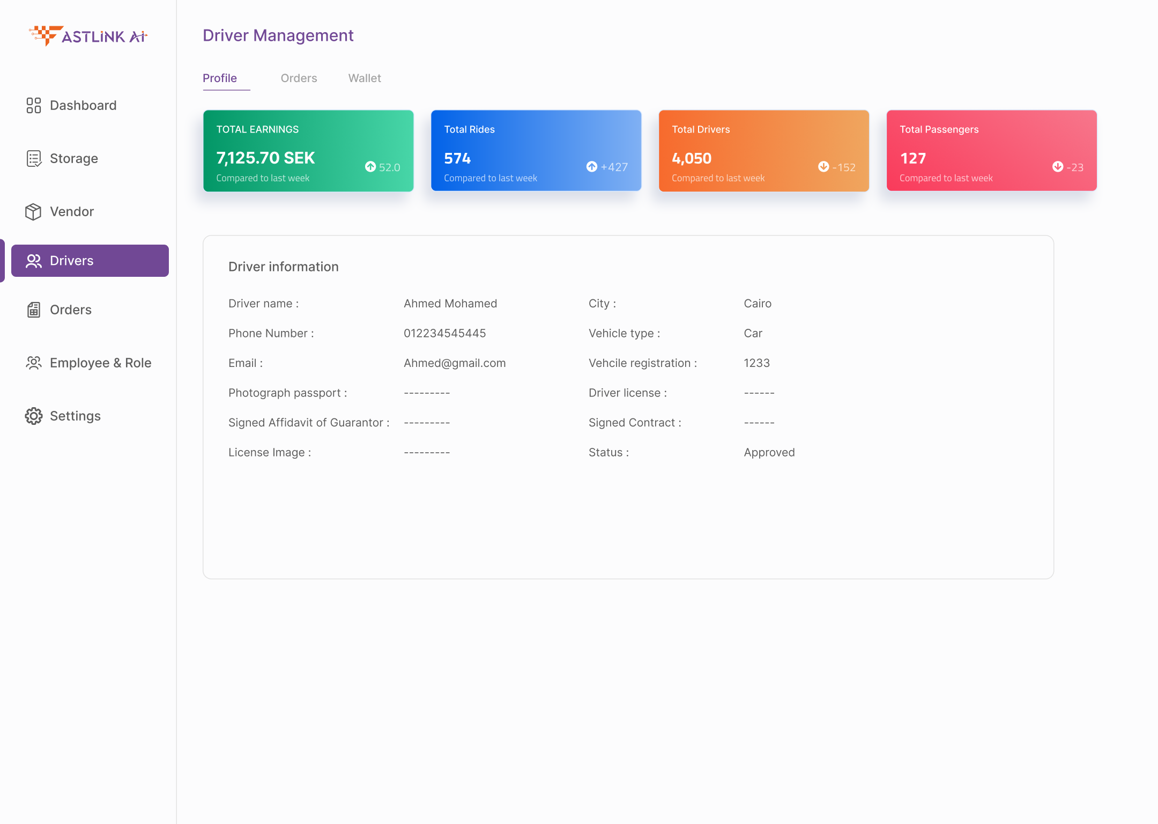Open the Total Earnings card
This screenshot has width=1158, height=824.
tap(308, 150)
